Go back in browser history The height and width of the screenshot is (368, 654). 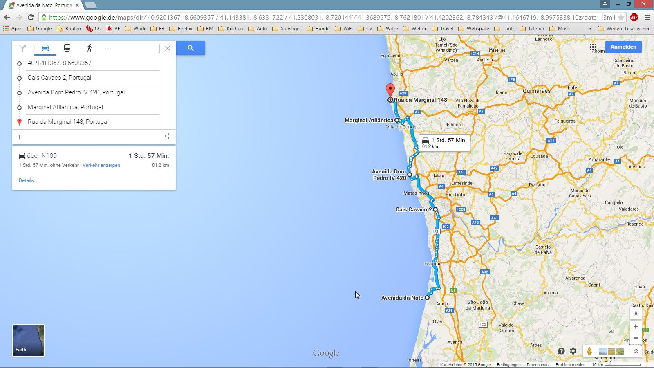(7, 17)
